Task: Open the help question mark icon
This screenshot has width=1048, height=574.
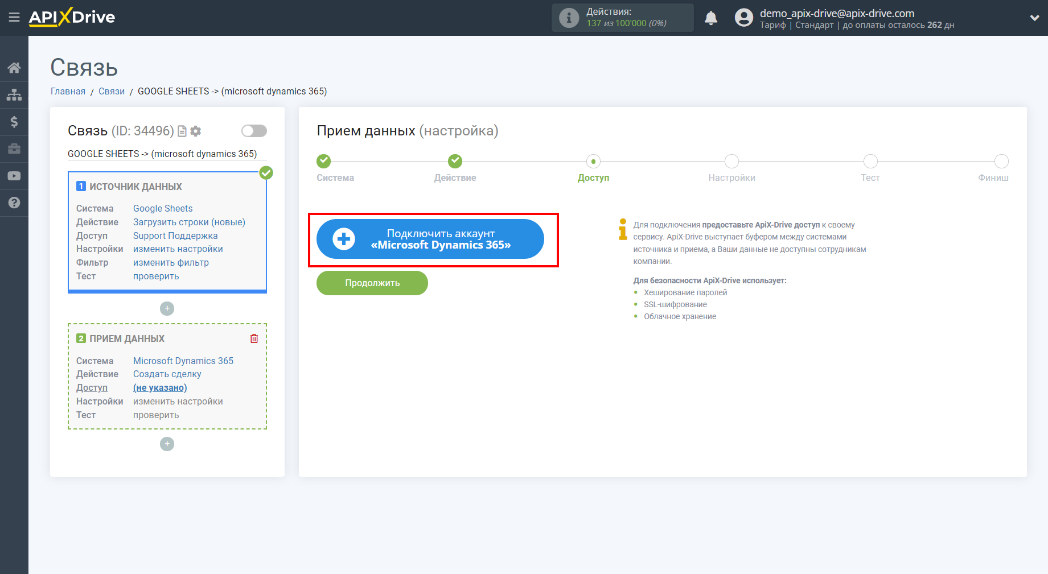Action: [14, 203]
